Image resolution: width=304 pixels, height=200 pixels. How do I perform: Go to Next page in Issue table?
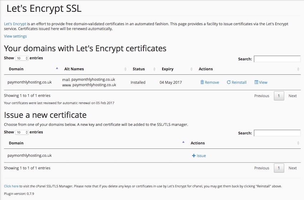click(x=293, y=168)
